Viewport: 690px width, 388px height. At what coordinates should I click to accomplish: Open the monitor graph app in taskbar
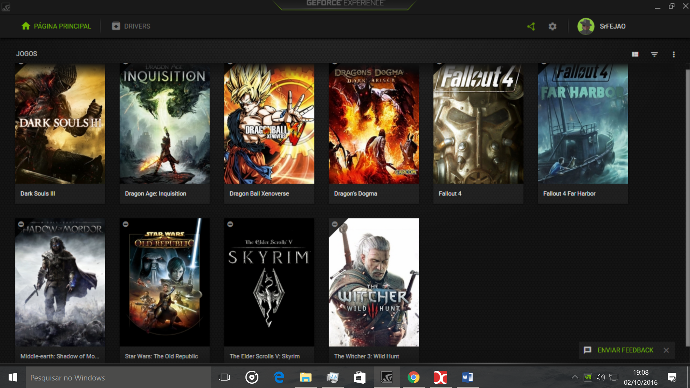point(333,377)
